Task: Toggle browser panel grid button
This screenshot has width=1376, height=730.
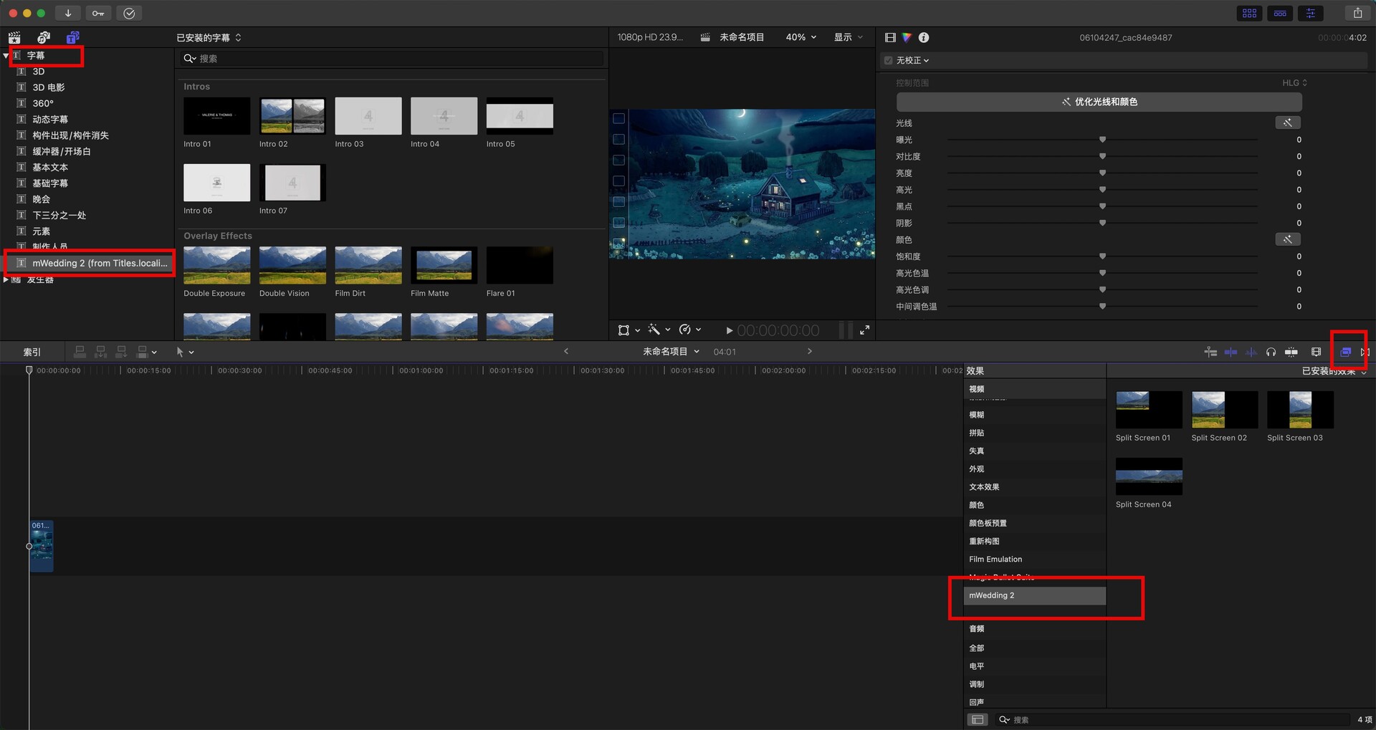Action: [1250, 13]
